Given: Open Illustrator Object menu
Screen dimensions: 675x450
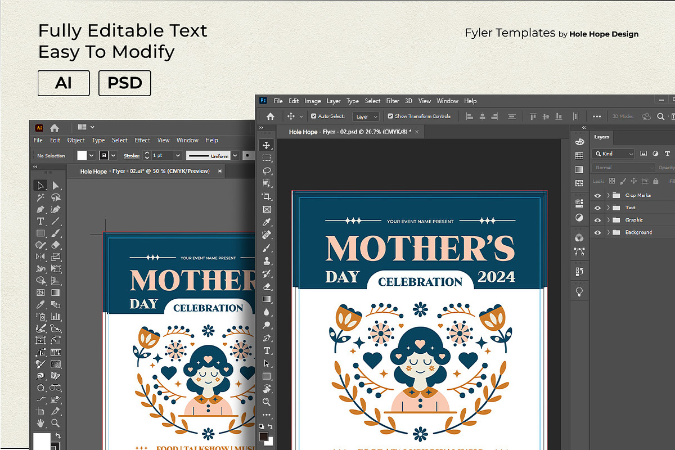Looking at the screenshot, I should (x=76, y=141).
